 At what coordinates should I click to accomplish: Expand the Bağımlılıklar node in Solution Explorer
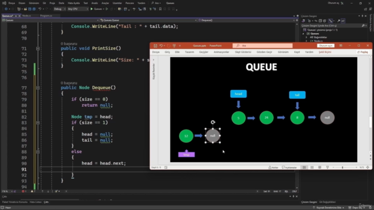(306, 37)
